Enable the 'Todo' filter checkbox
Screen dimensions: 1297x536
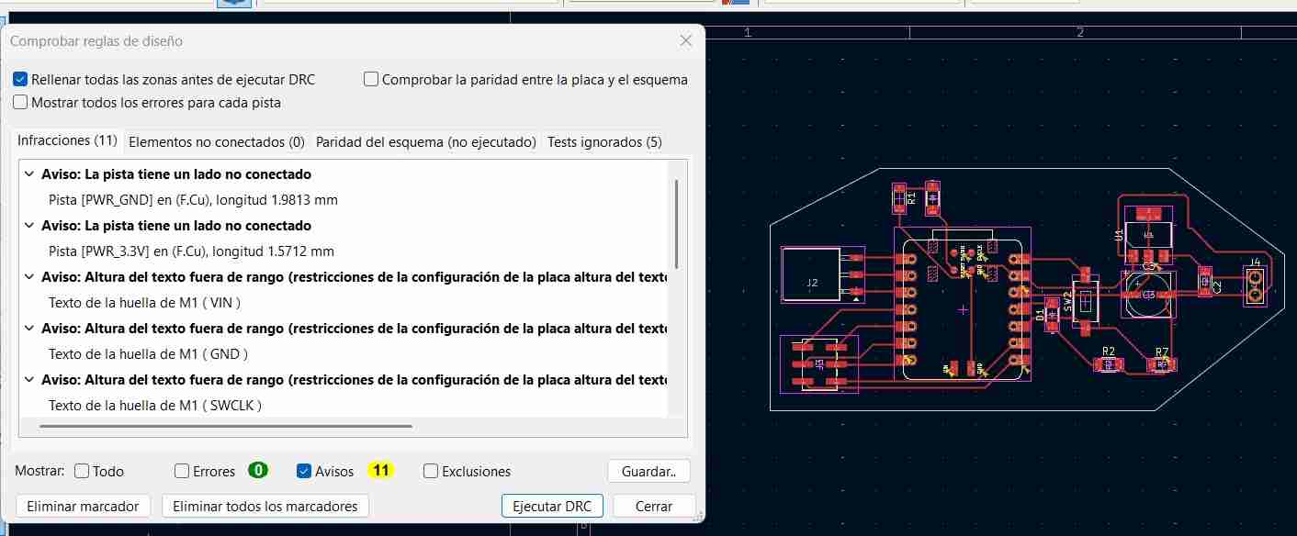point(80,471)
